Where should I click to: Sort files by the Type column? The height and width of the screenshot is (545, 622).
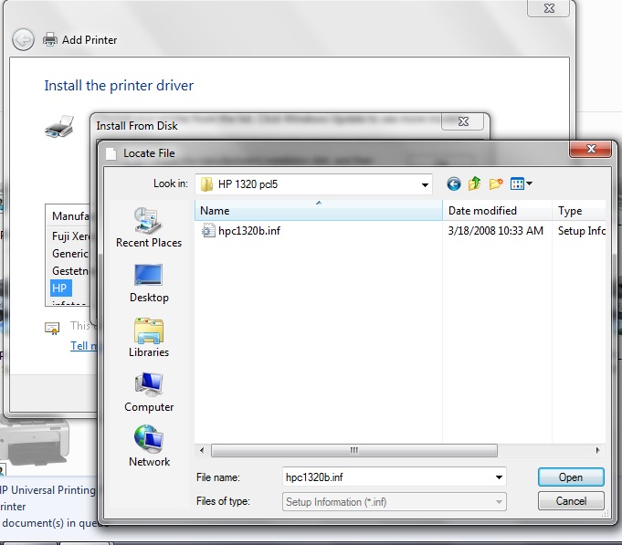pos(579,211)
